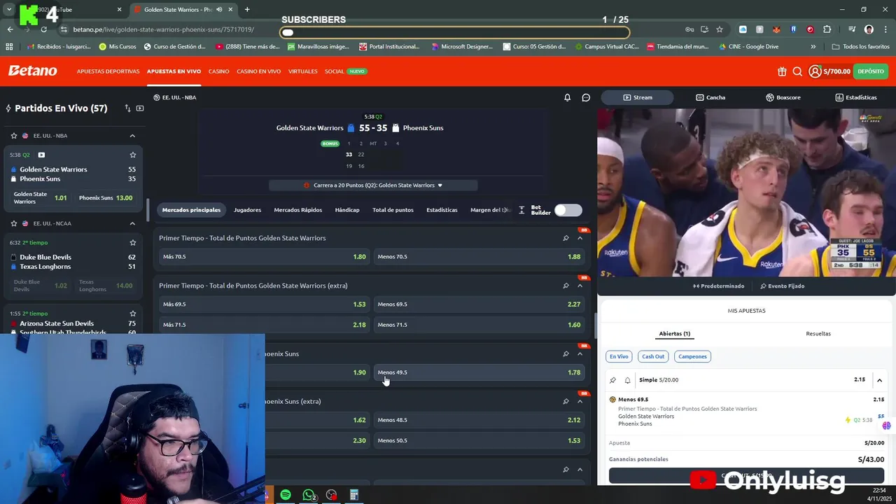Click the browser address bar URL
This screenshot has width=896, height=504.
coord(164,29)
